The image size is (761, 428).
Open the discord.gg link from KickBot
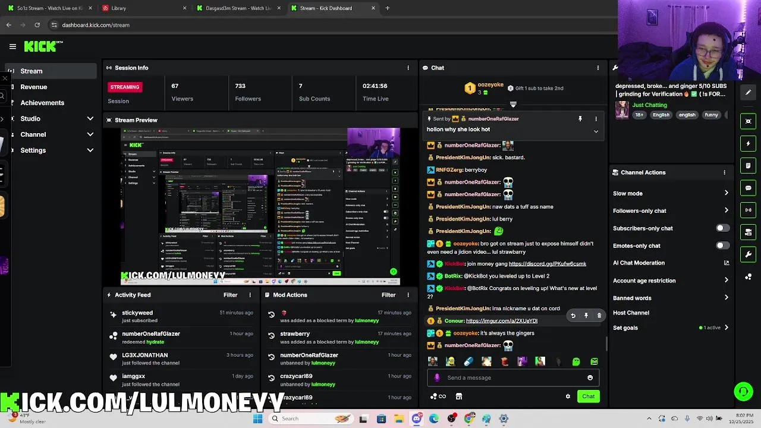547,264
